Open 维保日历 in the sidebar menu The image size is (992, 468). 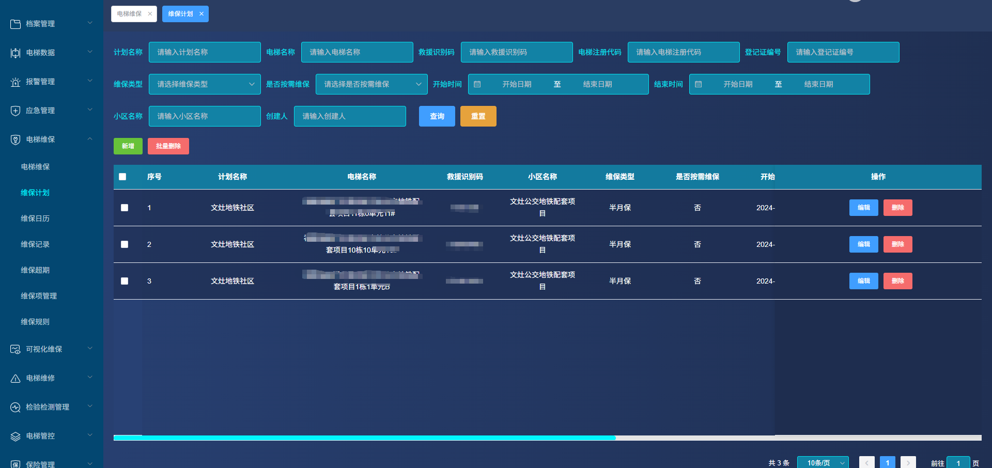click(x=35, y=219)
